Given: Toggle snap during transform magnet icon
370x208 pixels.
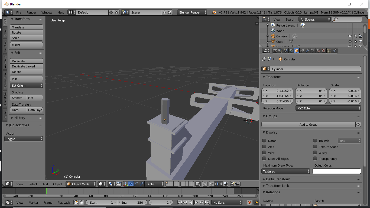Looking at the screenshot, I should (212, 184).
